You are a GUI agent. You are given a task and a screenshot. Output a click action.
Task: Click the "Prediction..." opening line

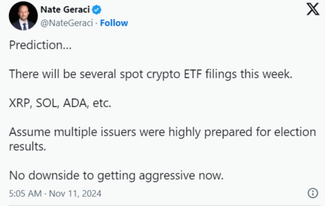(x=40, y=45)
